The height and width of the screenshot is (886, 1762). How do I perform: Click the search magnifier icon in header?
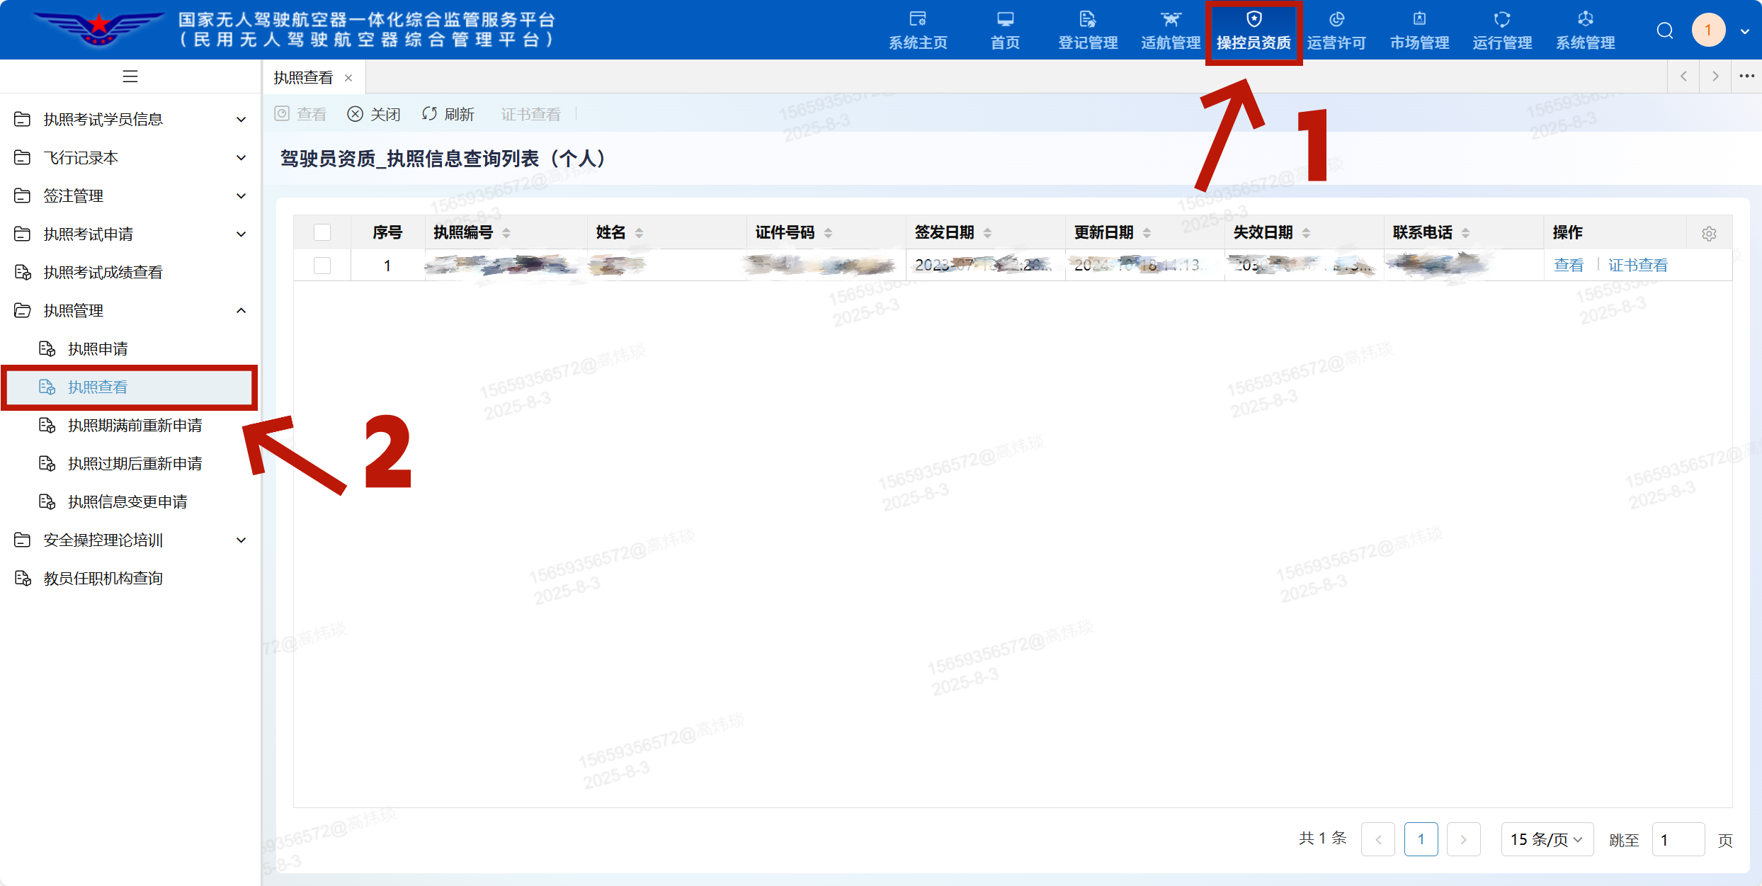tap(1665, 30)
